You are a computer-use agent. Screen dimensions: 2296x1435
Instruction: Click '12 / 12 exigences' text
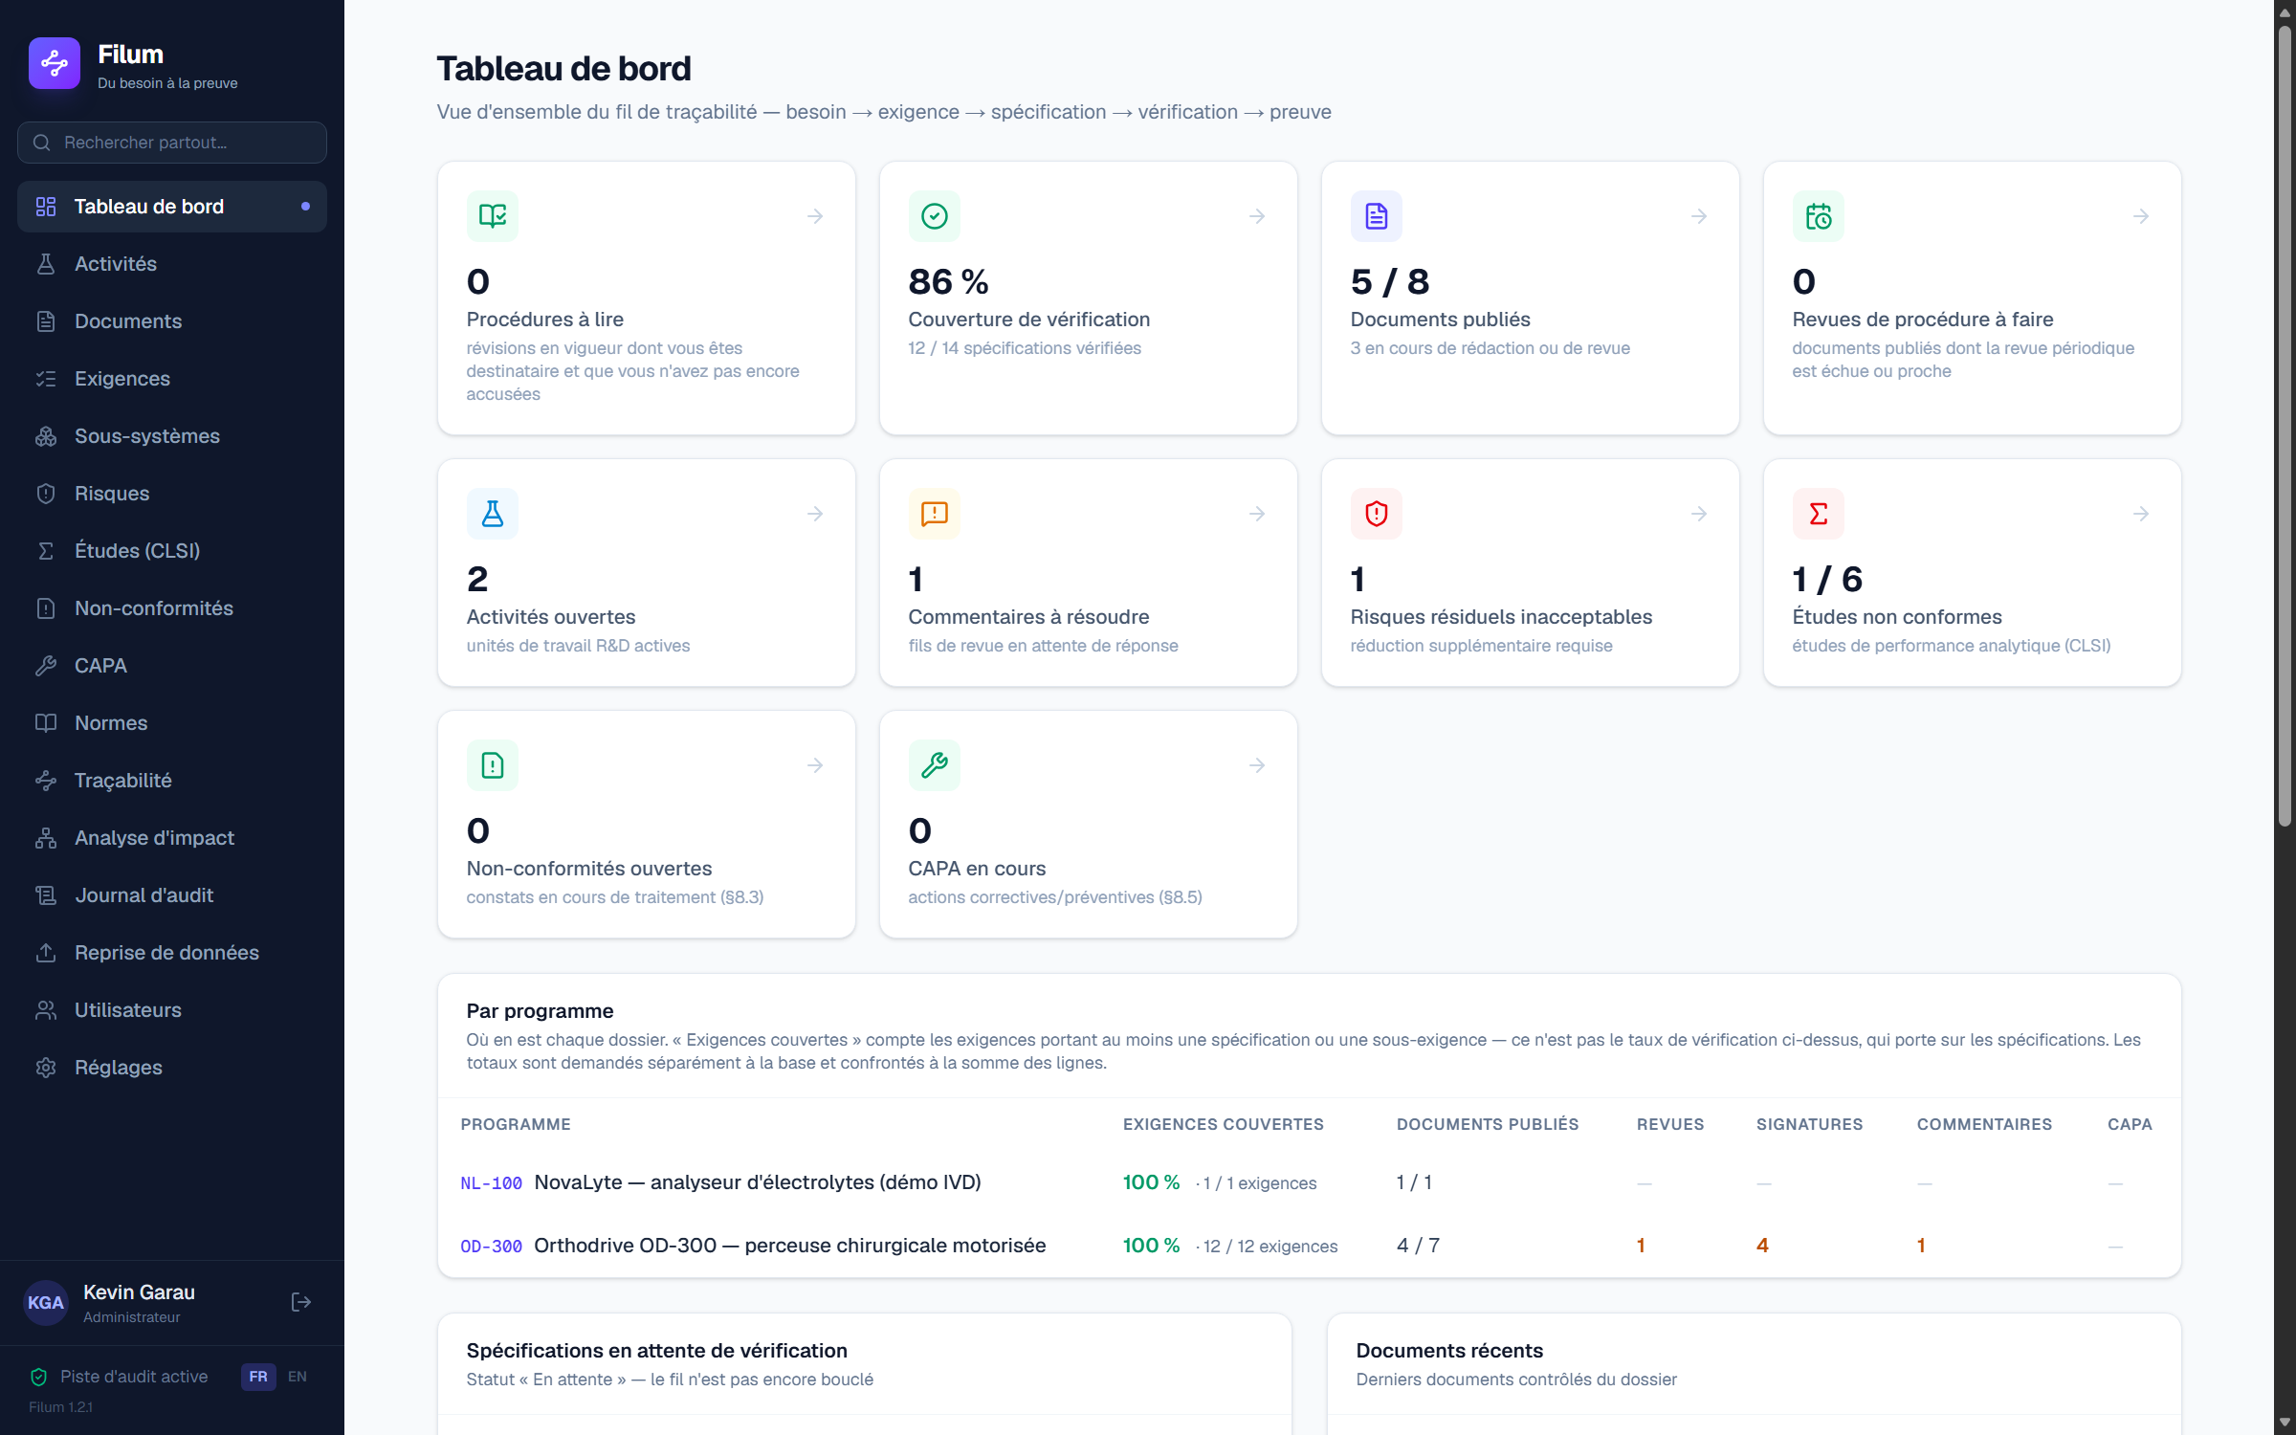pyautogui.click(x=1270, y=1247)
